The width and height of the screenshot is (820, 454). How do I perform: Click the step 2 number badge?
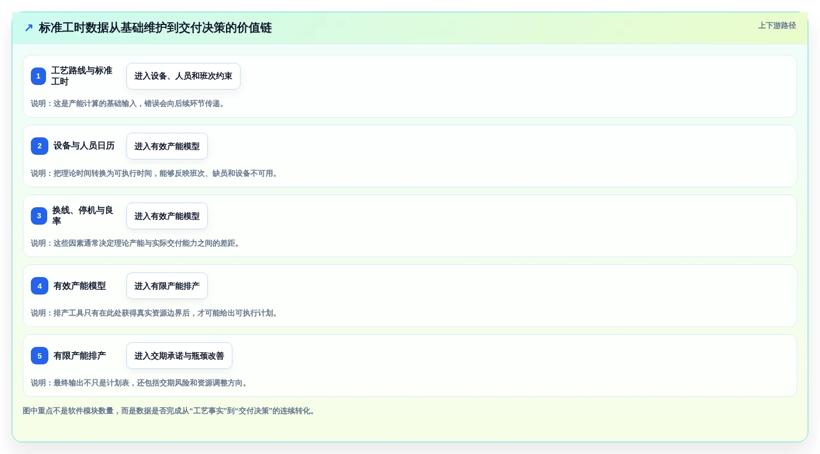pyautogui.click(x=40, y=146)
